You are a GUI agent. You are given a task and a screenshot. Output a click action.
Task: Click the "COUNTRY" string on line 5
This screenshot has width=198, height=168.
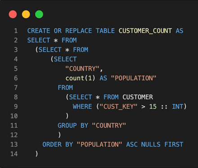pos(82,69)
